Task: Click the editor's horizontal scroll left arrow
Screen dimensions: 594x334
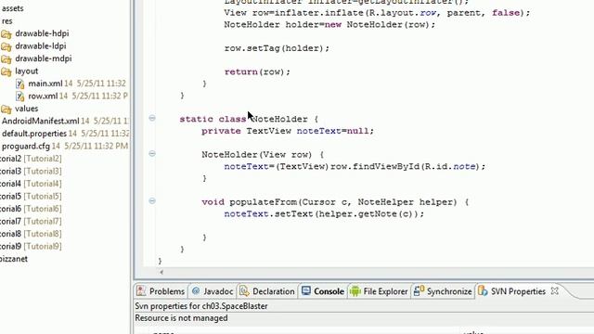Action: [161, 272]
